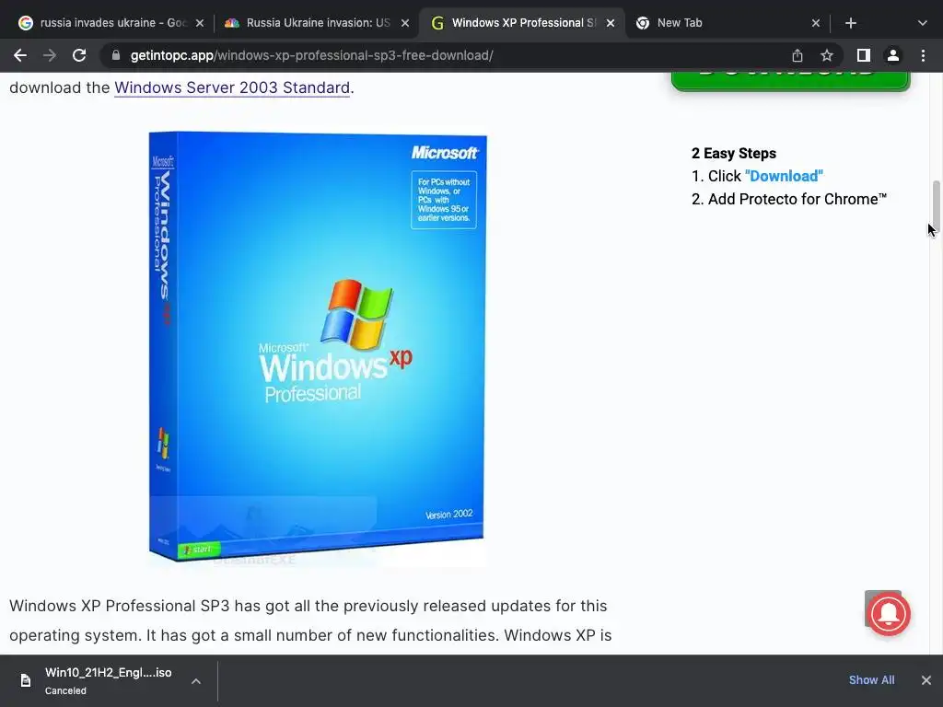943x707 pixels.
Task: Go back to the previous page
Action: click(x=20, y=55)
